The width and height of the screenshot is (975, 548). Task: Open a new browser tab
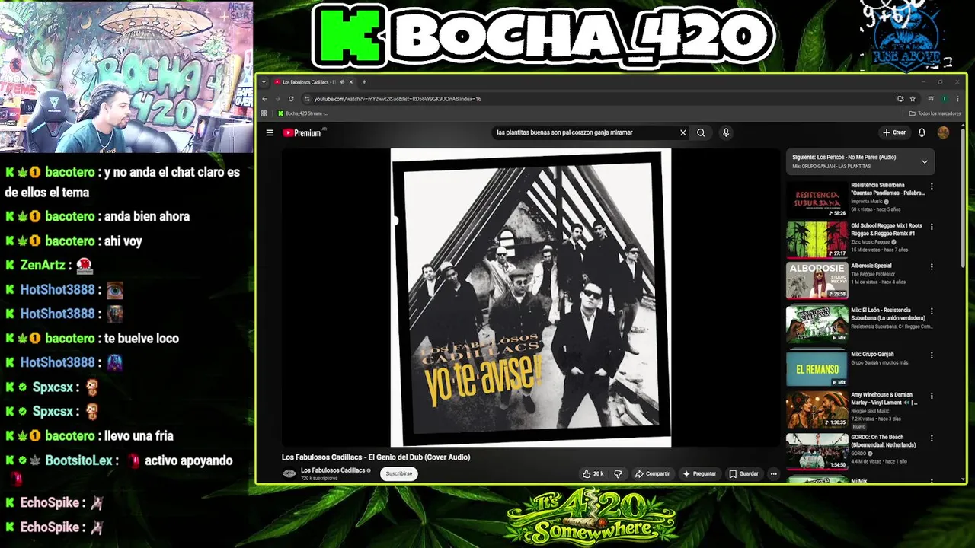[x=364, y=82]
